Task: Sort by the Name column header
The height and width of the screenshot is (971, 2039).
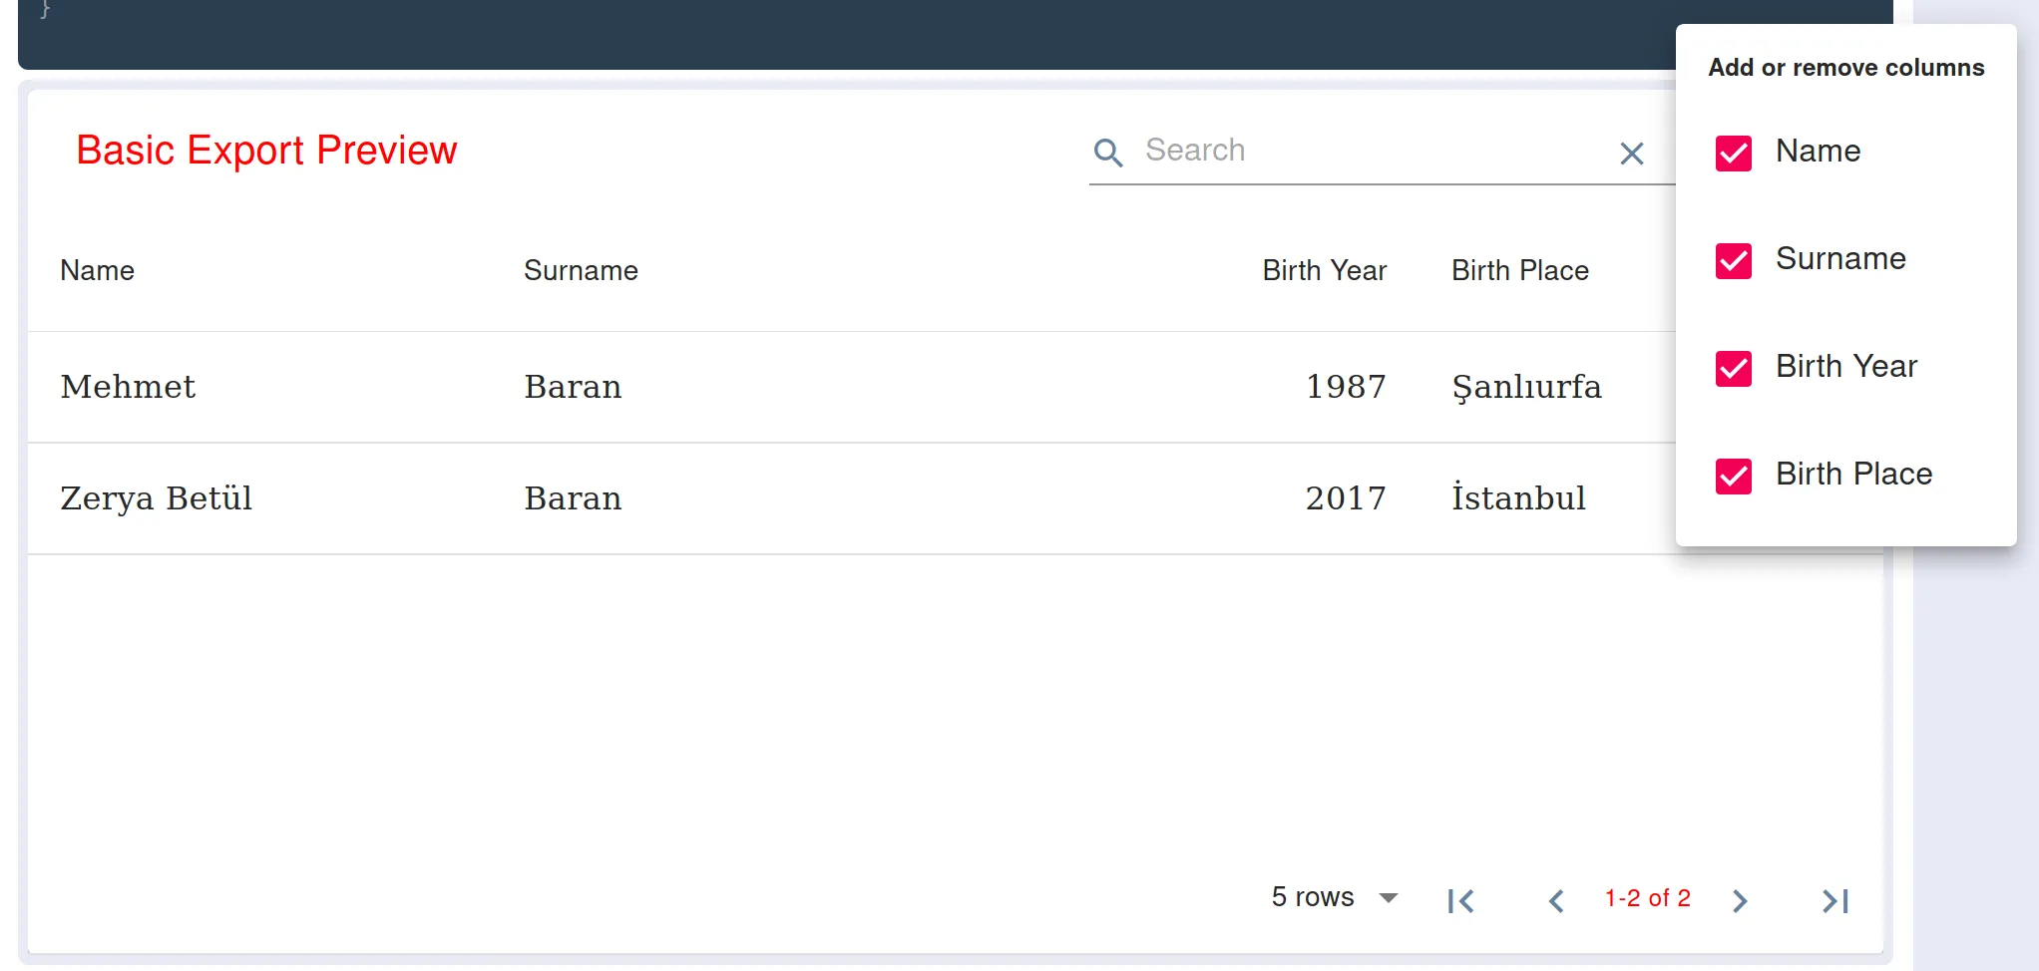Action: [x=97, y=271]
